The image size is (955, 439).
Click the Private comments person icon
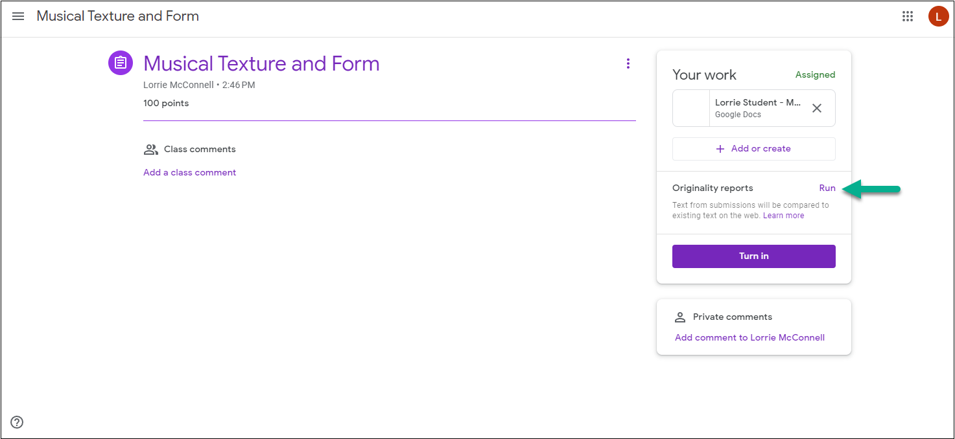click(x=680, y=317)
